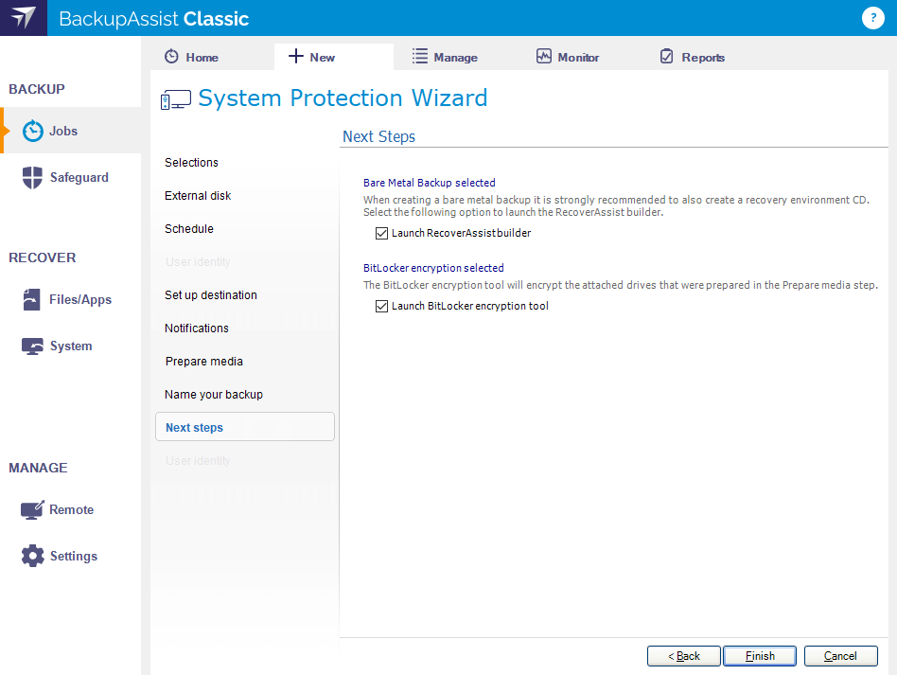The height and width of the screenshot is (675, 897).
Task: Click the Bare Metal Backup selected heading
Action: [429, 183]
